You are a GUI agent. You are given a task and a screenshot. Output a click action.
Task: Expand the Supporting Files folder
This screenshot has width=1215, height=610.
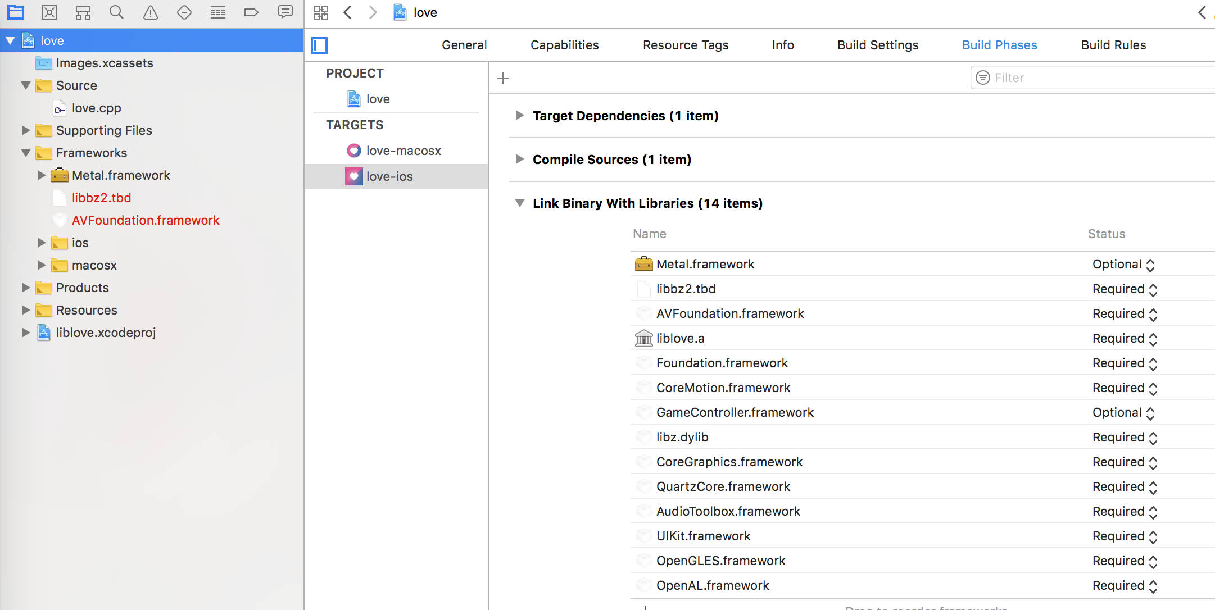tap(26, 130)
